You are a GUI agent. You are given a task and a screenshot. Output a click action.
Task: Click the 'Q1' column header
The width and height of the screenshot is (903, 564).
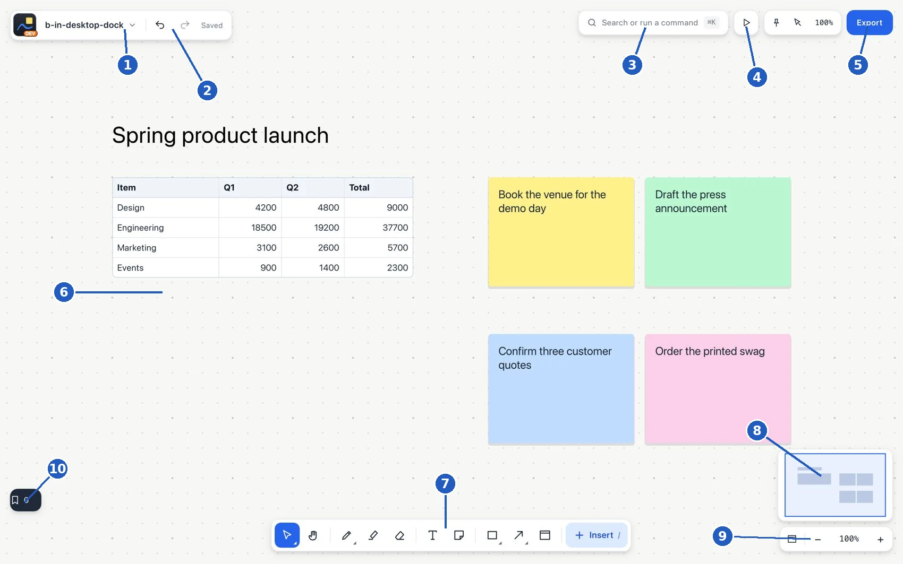250,188
